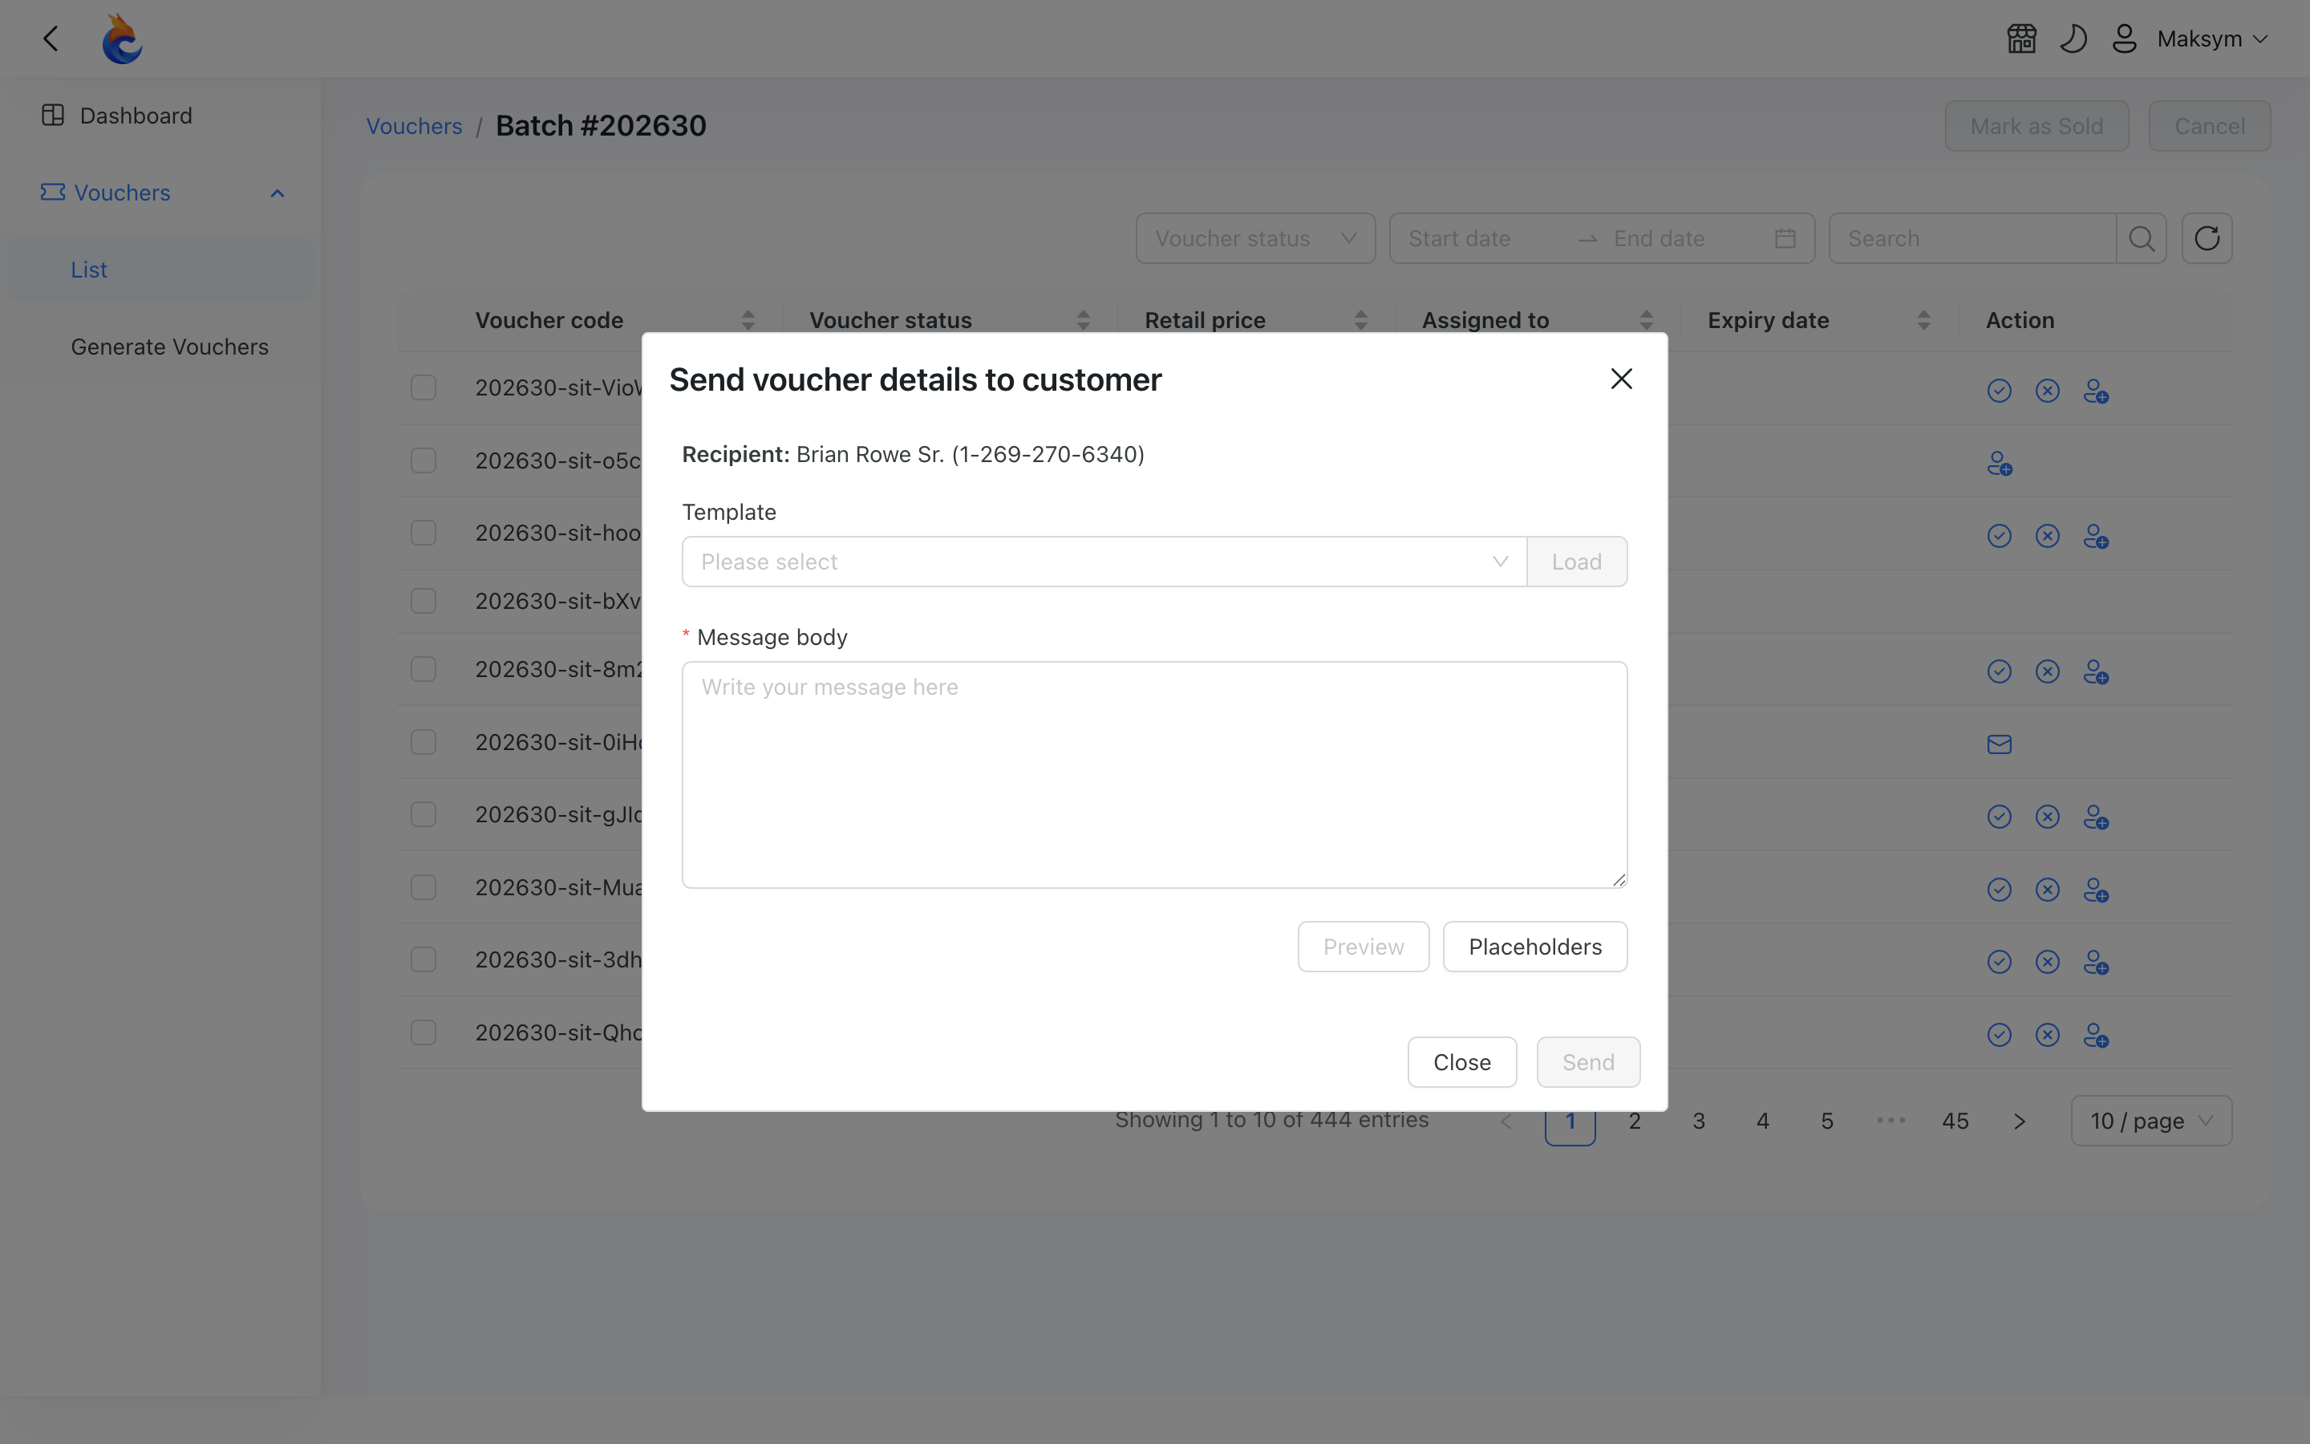This screenshot has height=1444, width=2310.
Task: Sort by Retail price column
Action: pyautogui.click(x=1361, y=320)
